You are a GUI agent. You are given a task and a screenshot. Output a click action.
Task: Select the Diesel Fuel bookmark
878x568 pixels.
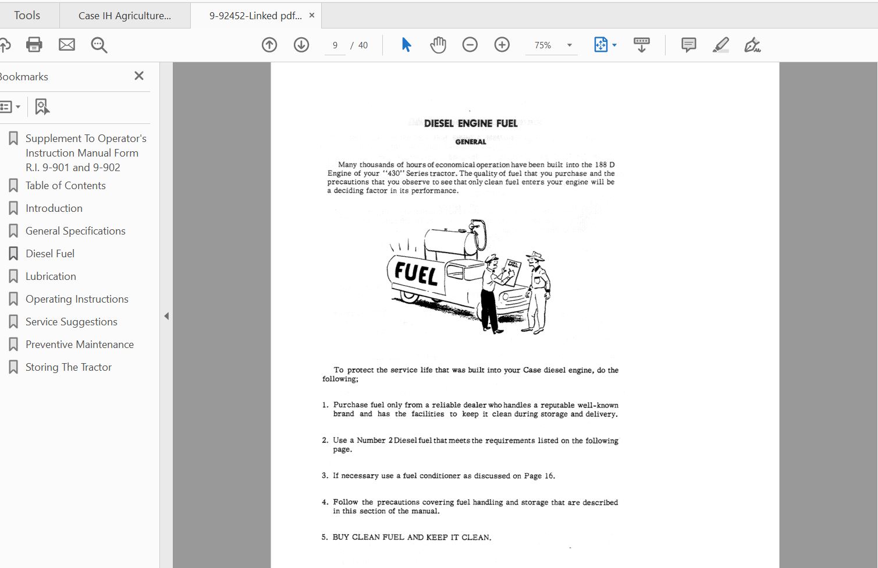click(50, 254)
